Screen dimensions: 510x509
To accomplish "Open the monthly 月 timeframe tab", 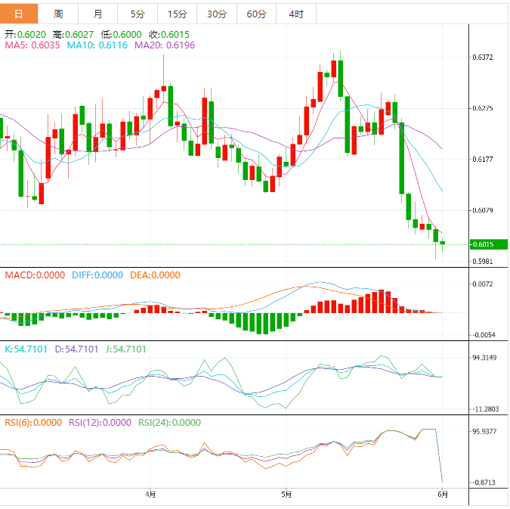I will [98, 14].
